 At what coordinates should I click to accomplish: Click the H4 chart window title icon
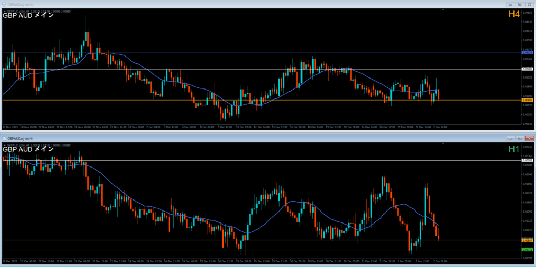point(5,4)
